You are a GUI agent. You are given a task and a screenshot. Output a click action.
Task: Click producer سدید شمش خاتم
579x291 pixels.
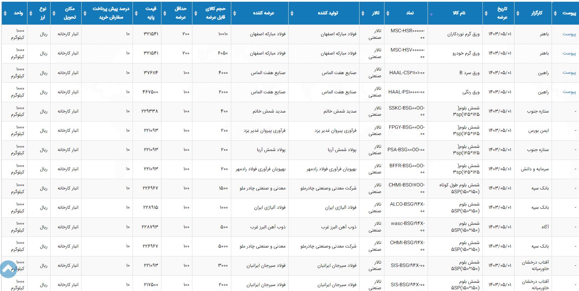coord(340,111)
